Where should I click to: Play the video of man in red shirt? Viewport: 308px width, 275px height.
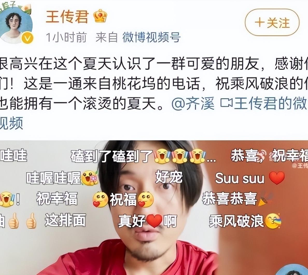(154, 208)
